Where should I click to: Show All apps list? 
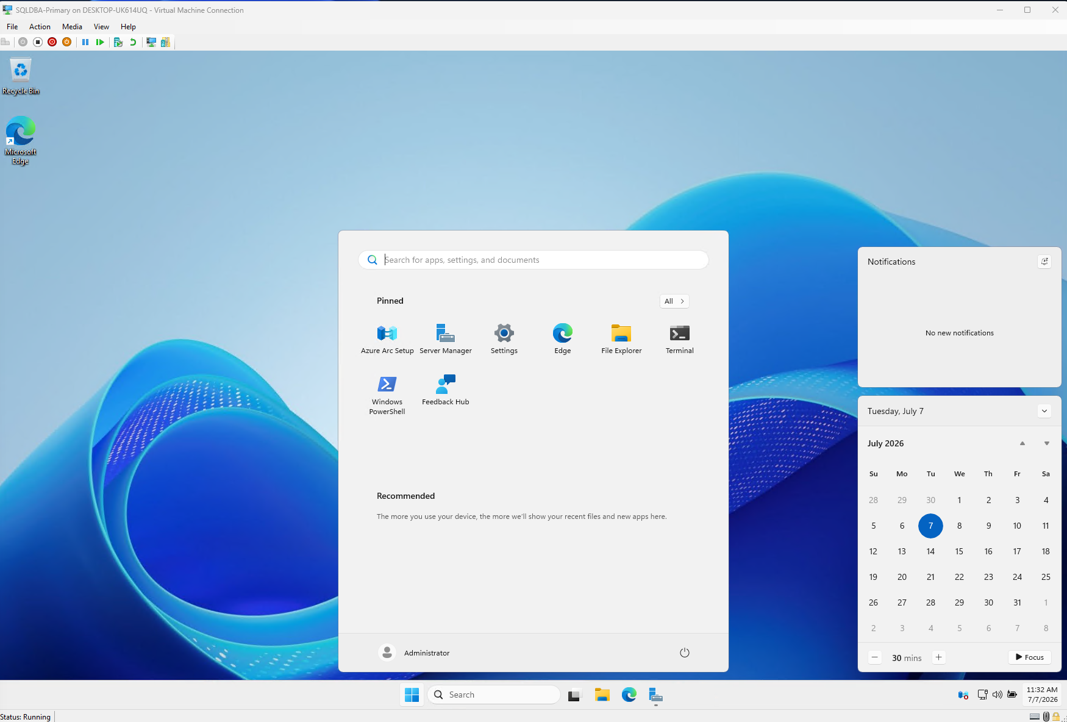pos(674,301)
